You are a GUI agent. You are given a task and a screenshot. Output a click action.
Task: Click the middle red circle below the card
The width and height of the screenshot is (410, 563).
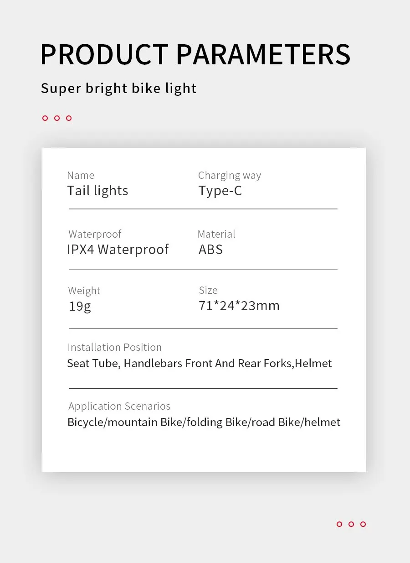pyautogui.click(x=351, y=524)
